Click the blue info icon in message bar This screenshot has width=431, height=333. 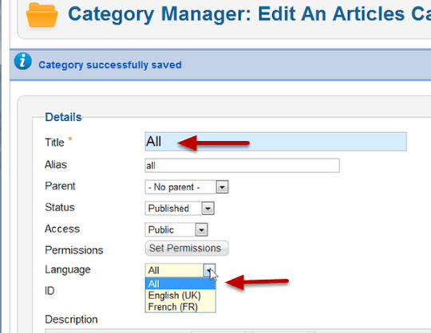point(23,61)
